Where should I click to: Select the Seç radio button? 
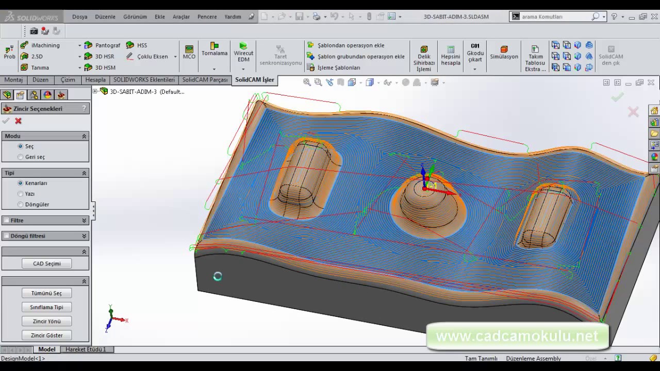click(21, 146)
